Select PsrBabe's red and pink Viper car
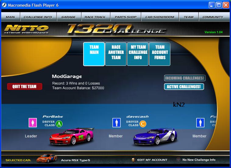The image size is (231, 168). tap(72, 136)
